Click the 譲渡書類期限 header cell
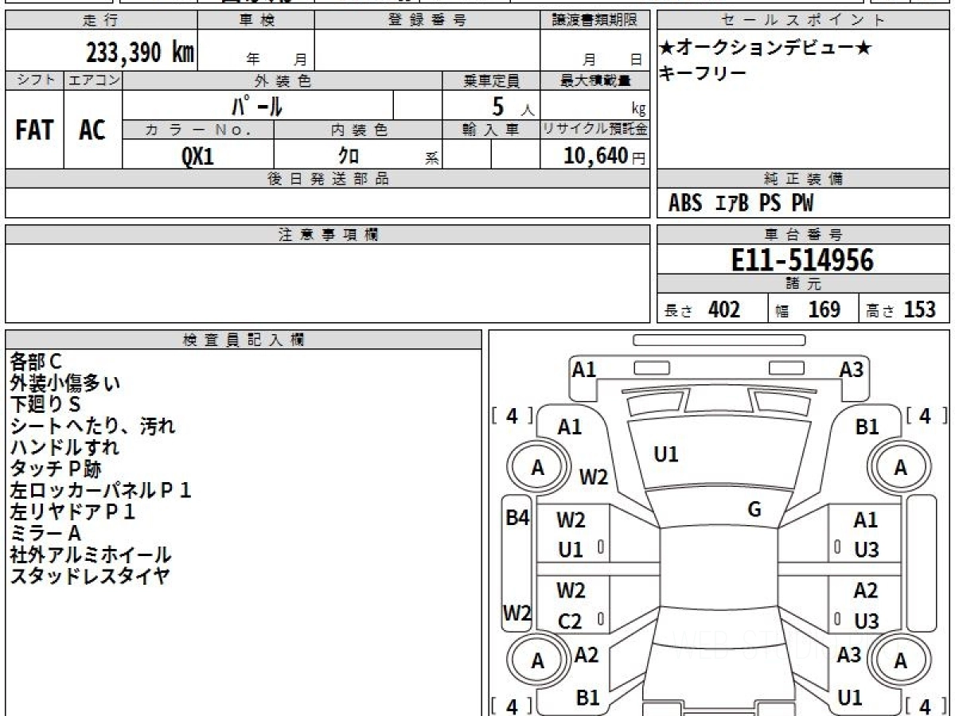 (594, 21)
